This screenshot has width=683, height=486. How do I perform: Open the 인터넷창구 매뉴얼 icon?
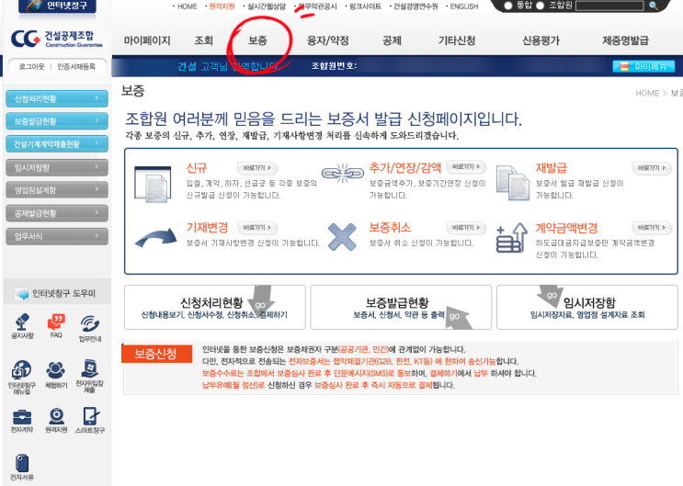click(22, 369)
